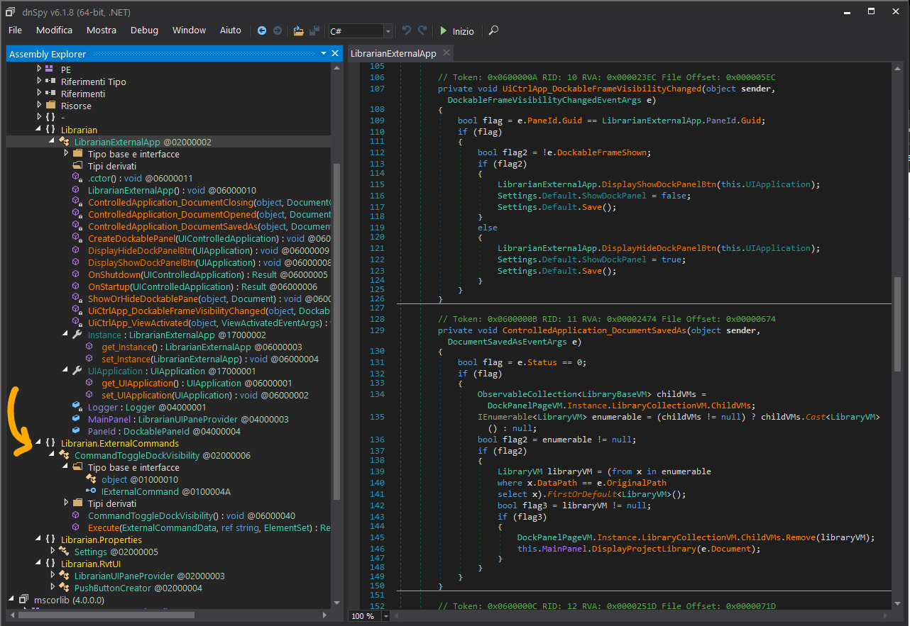Image resolution: width=910 pixels, height=626 pixels.
Task: Click the Save All toolbar icon
Action: pyautogui.click(x=314, y=30)
